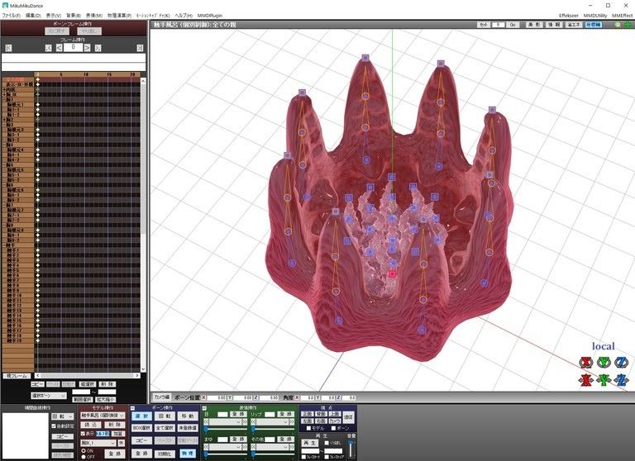The height and width of the screenshot is (461, 635).
Task: Collapse the 腕1 bone group in the timeline
Action: point(4,100)
